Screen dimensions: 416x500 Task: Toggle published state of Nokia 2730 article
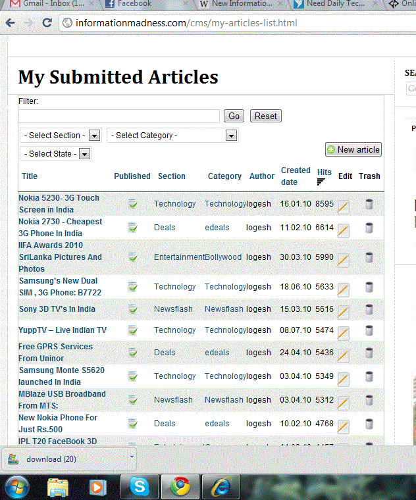[x=133, y=228]
